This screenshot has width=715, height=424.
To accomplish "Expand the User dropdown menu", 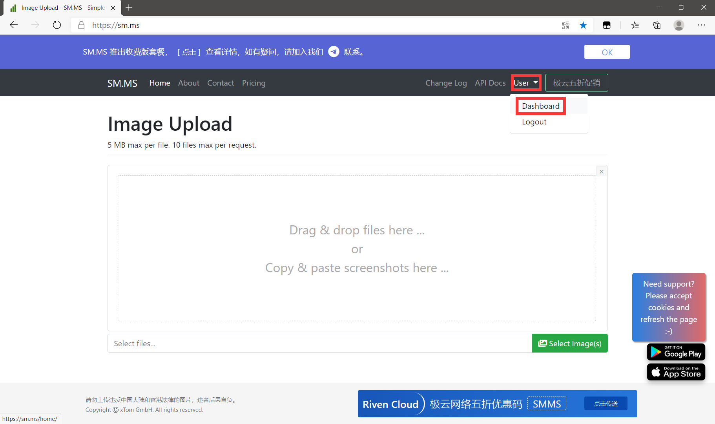I will point(526,83).
